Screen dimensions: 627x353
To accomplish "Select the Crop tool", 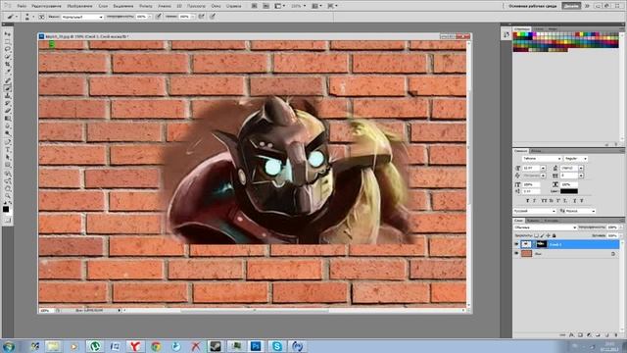I will click(7, 65).
